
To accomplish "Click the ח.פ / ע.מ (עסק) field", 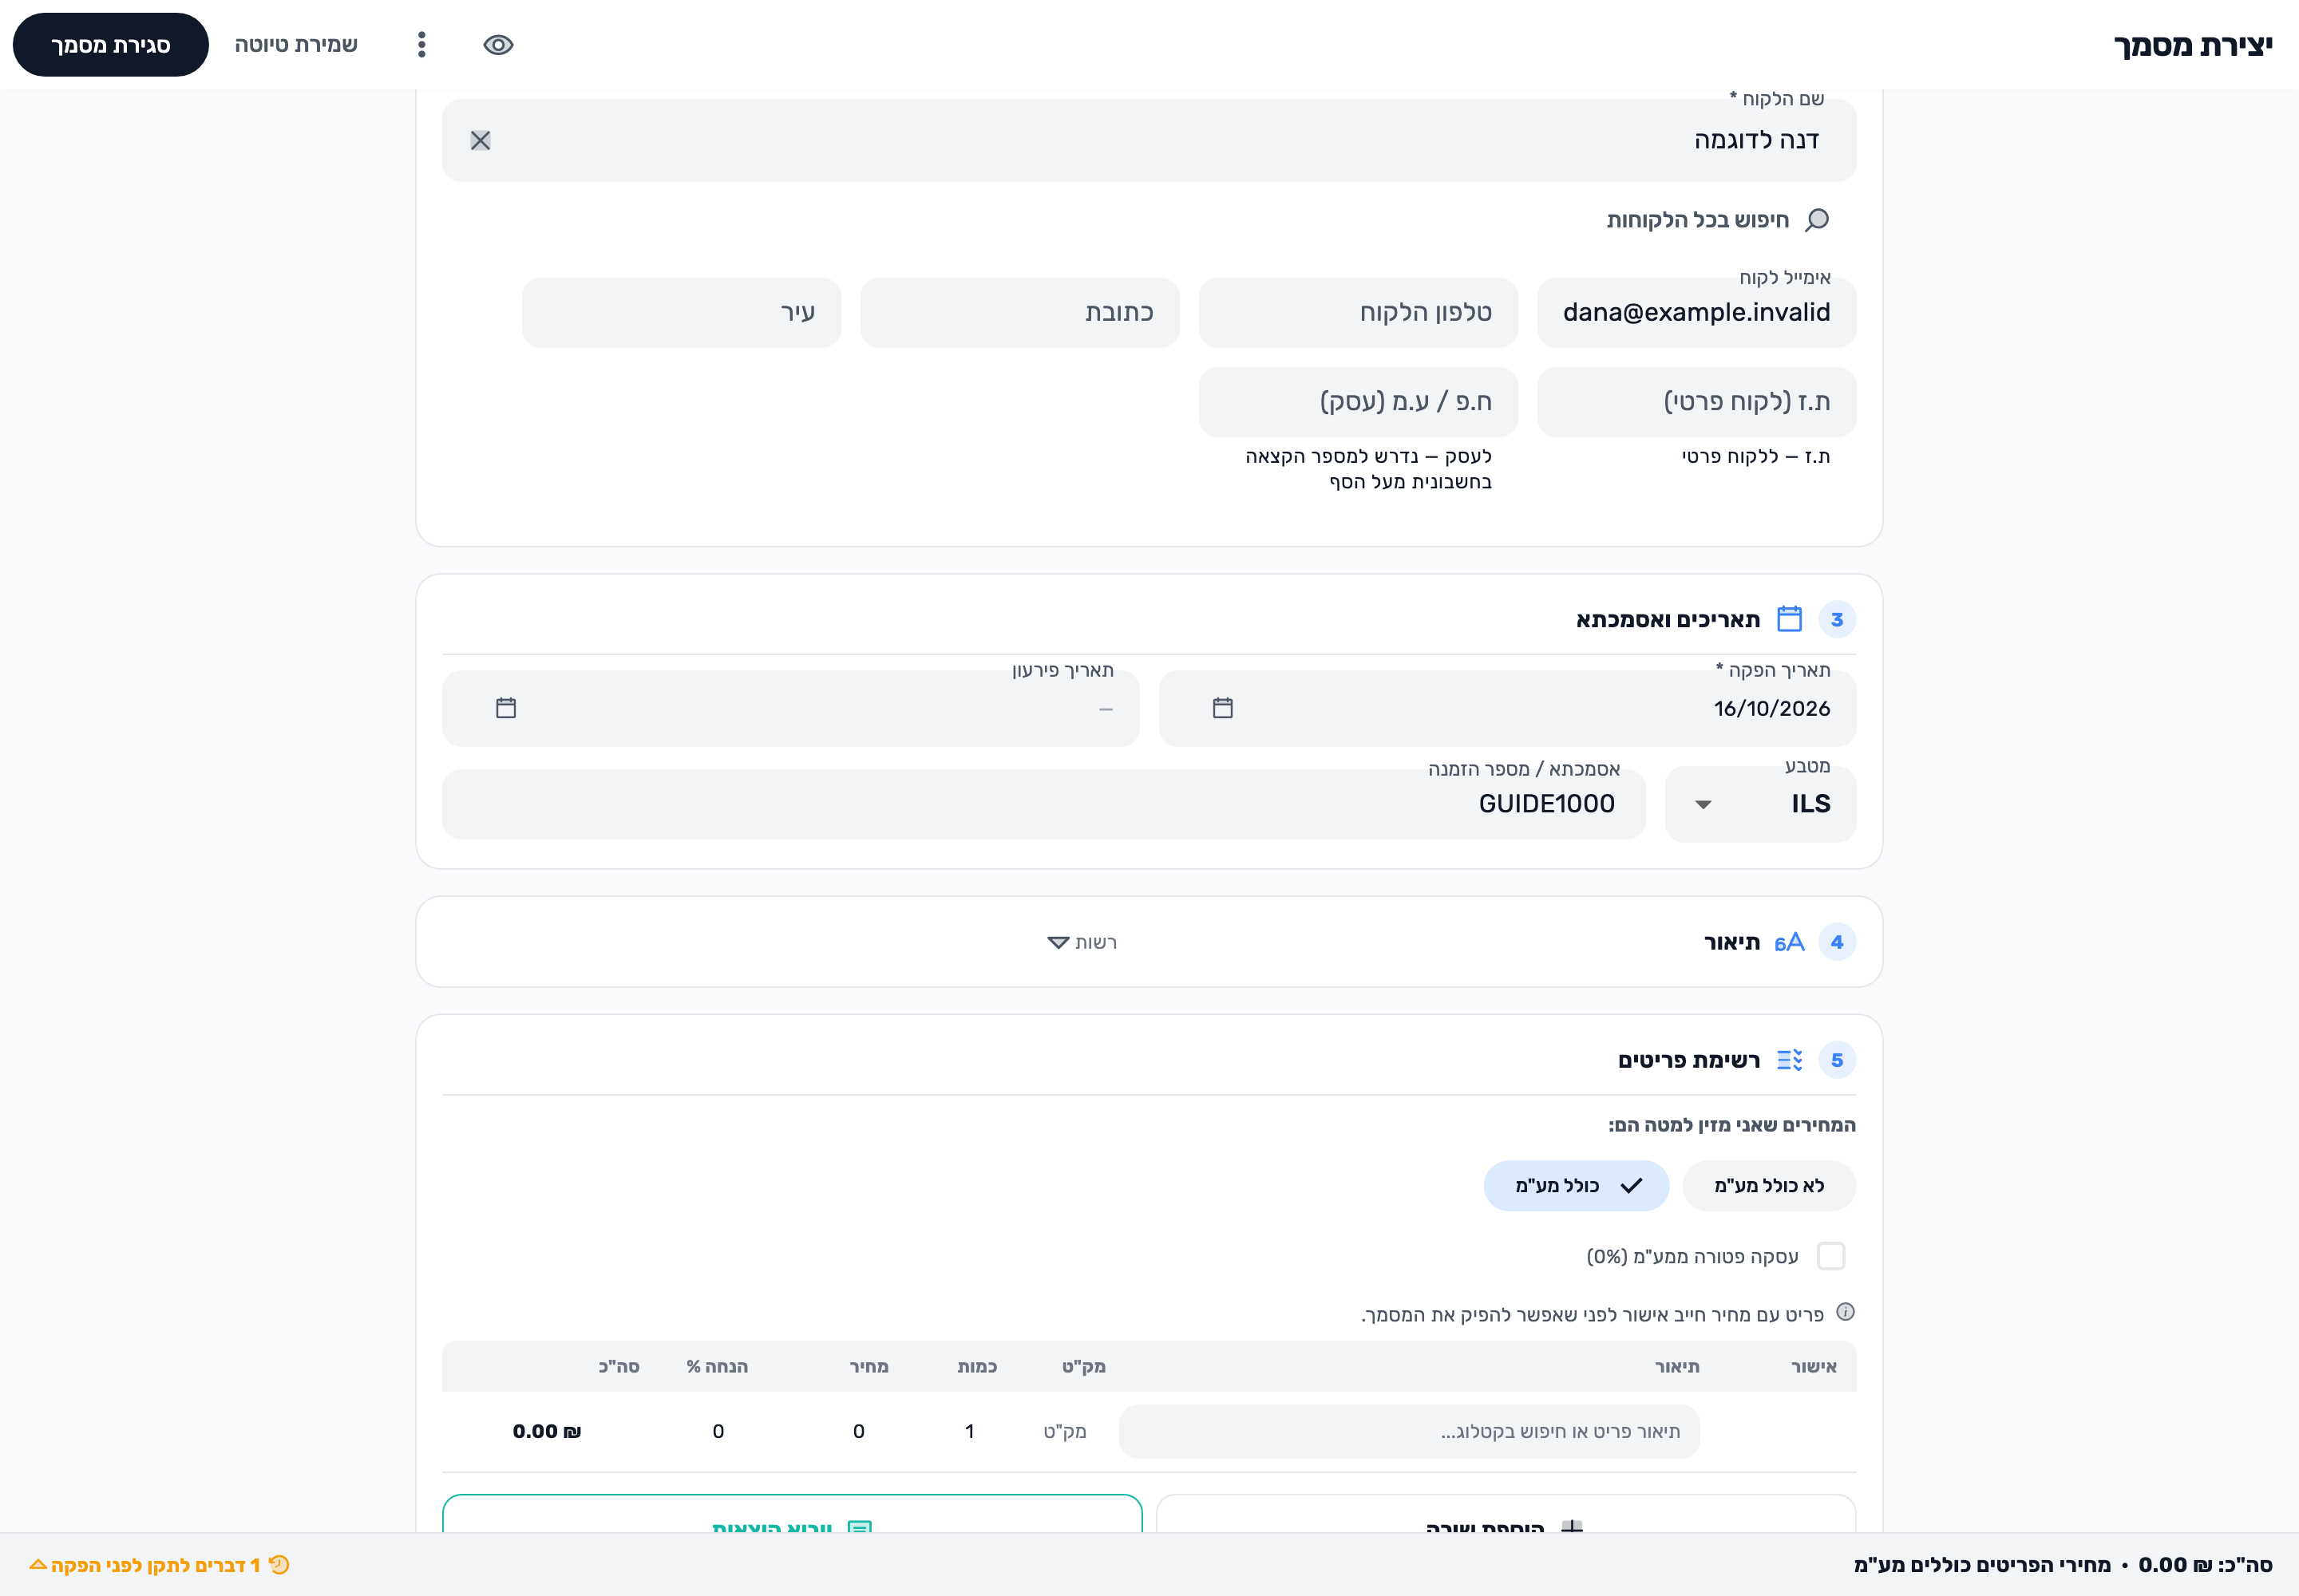I will 1358,402.
